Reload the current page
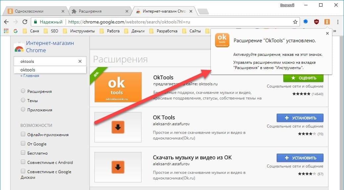The height and width of the screenshot is (190, 344). coord(25,22)
